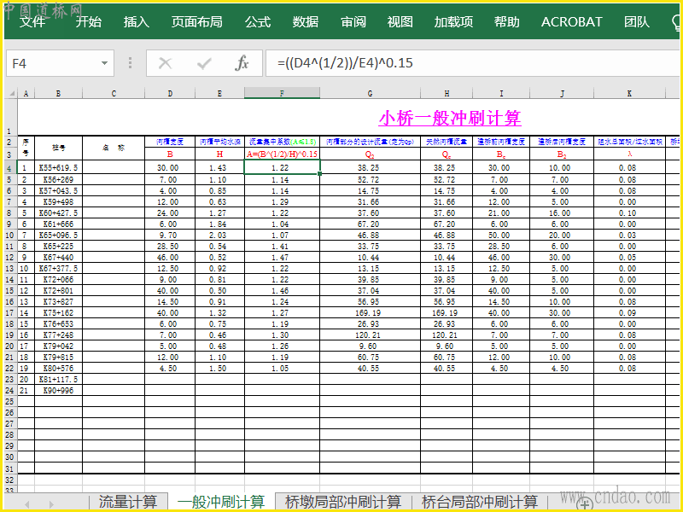Click stake number K90+996
The height and width of the screenshot is (512, 683).
pyautogui.click(x=58, y=390)
